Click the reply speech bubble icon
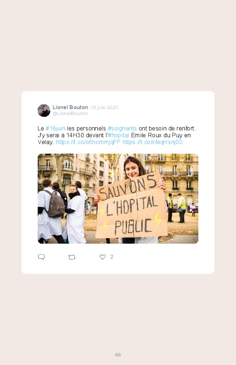Viewport: 236px width, 365px height. 41,257
